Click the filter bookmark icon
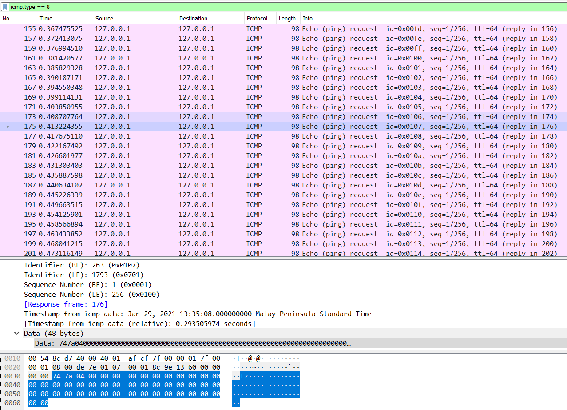This screenshot has width=567, height=410. coord(4,7)
